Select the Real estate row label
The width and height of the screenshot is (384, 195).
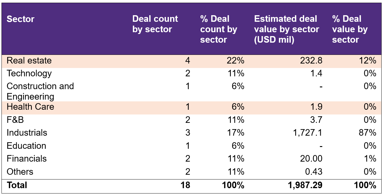[x=29, y=61]
